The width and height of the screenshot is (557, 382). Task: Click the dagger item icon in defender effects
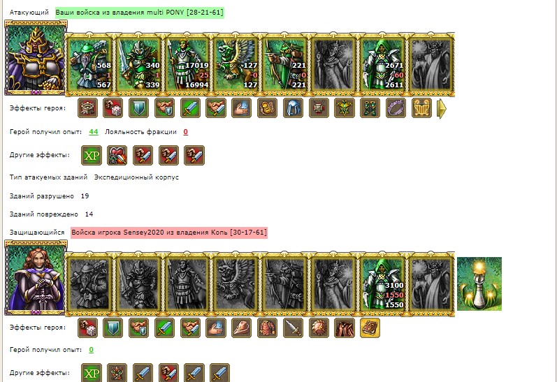pyautogui.click(x=293, y=328)
